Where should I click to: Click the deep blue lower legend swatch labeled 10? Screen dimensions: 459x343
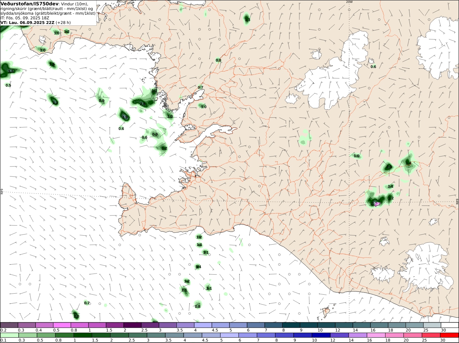coord(321,335)
